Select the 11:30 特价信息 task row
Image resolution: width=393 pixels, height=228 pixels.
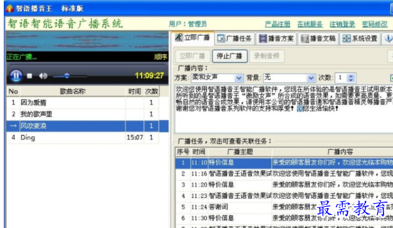coord(284,218)
